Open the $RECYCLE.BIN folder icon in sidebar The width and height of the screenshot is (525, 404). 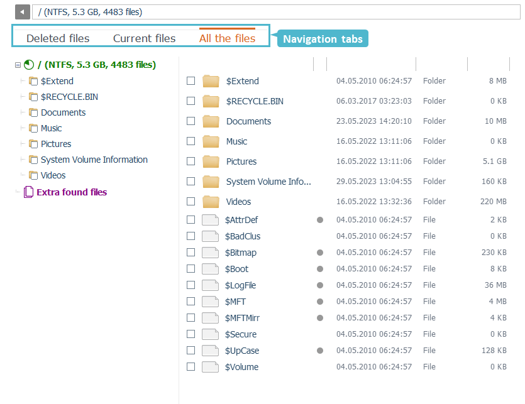[33, 96]
